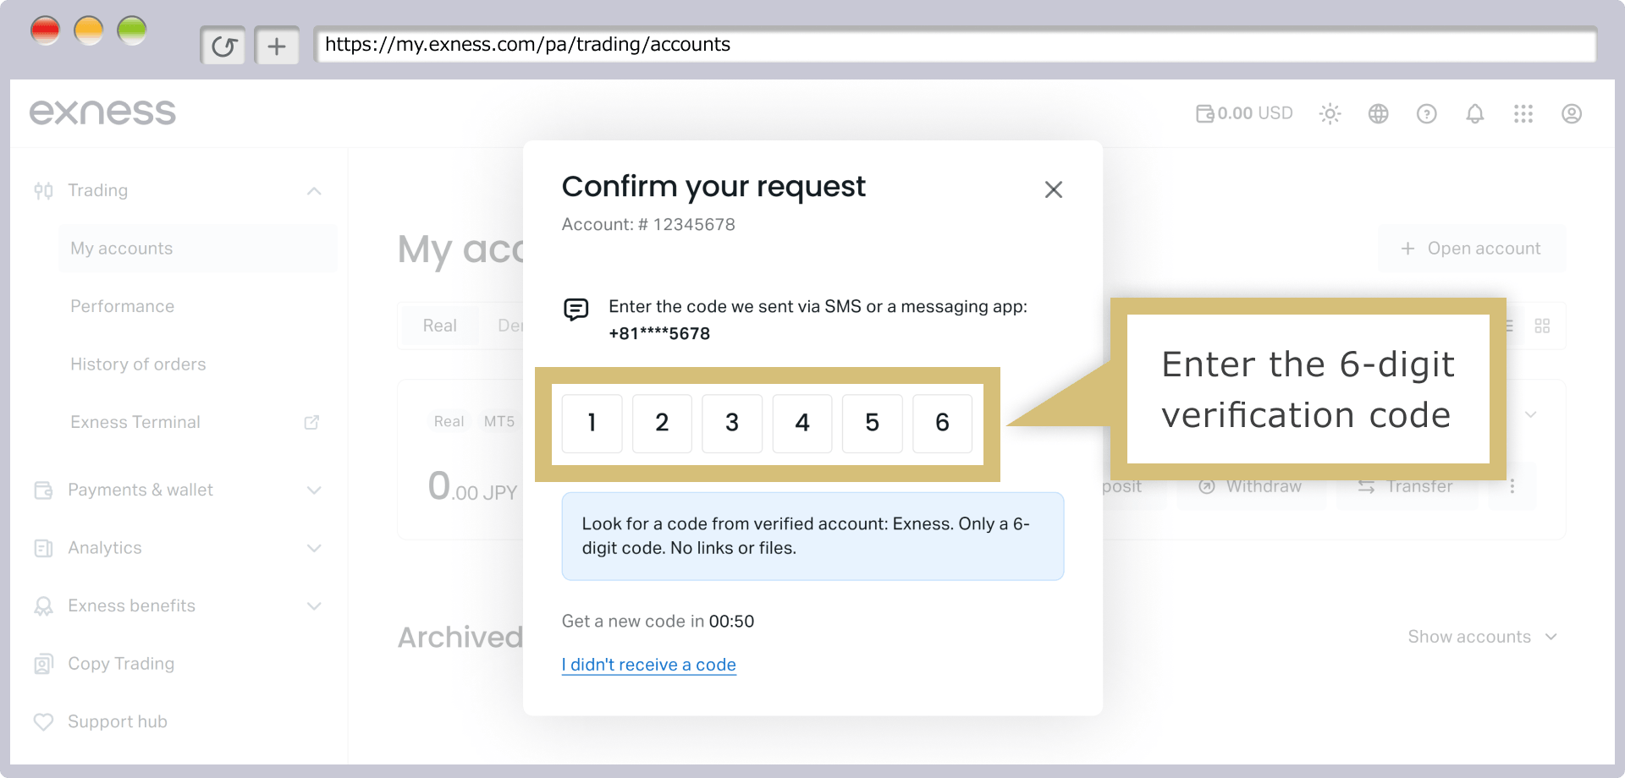Click second code digit box containing 2
Screen dimensions: 1625x778
click(x=662, y=423)
